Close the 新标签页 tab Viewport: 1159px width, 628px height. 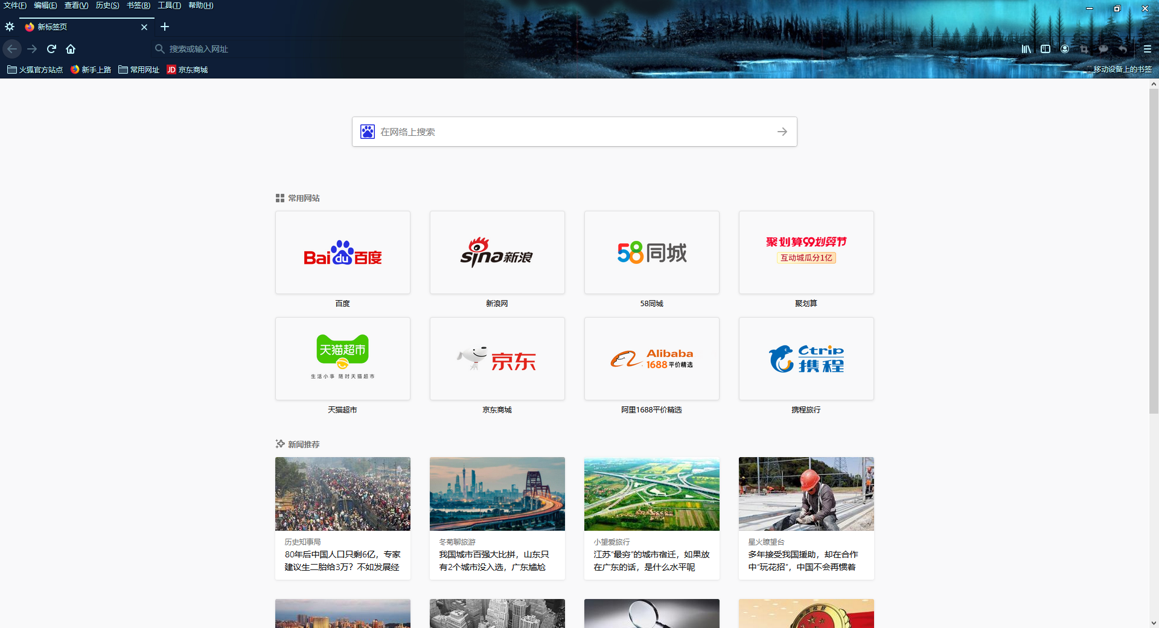click(x=144, y=27)
